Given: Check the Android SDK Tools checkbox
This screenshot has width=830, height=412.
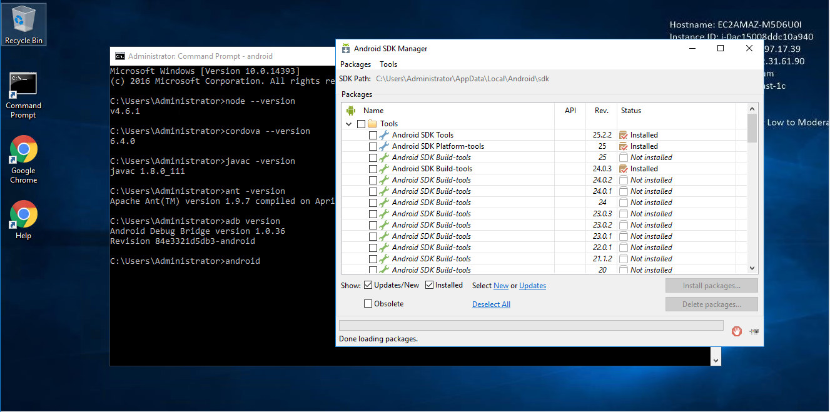Looking at the screenshot, I should coord(373,135).
